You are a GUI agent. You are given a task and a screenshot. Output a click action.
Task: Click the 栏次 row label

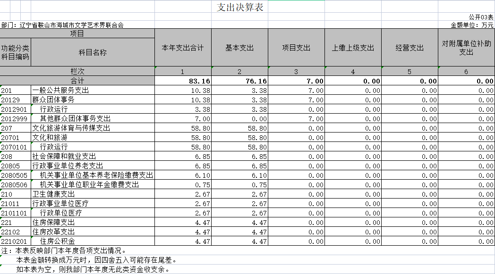tap(77, 71)
